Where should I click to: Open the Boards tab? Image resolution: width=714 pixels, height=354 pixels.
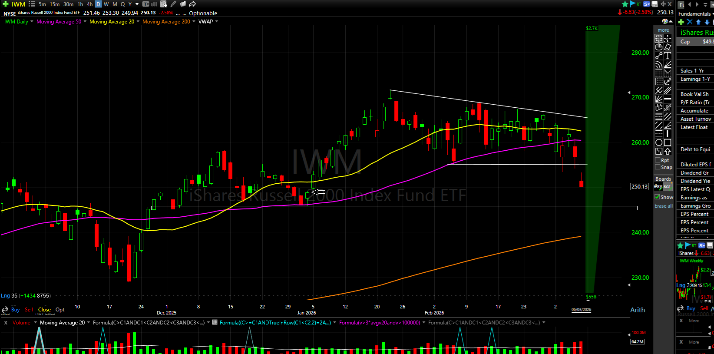(x=663, y=179)
